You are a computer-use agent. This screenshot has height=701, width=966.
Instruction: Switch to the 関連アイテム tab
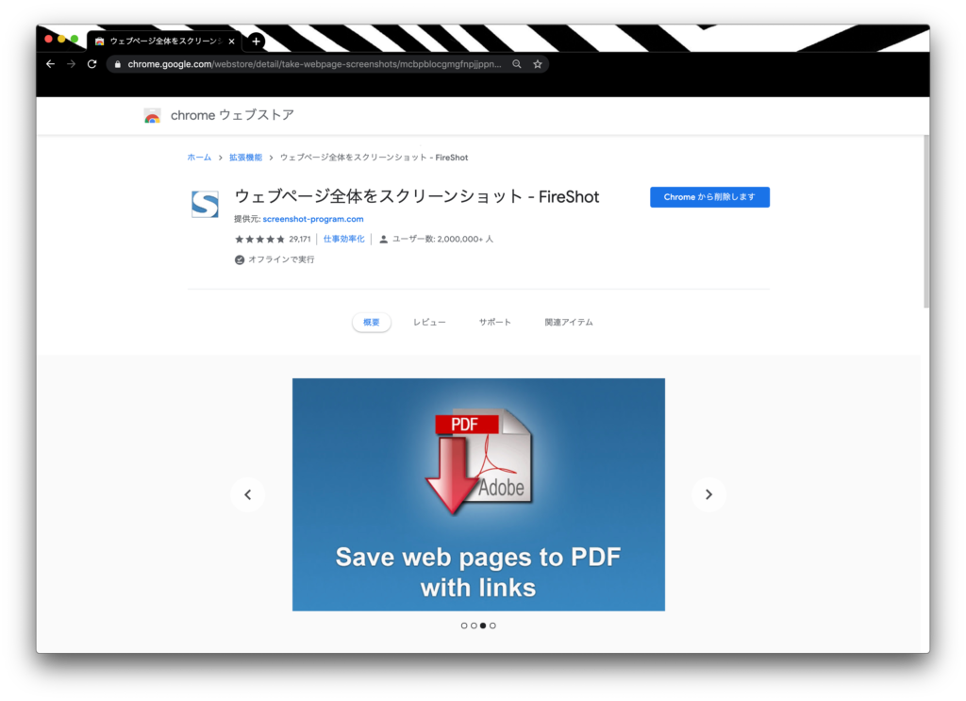tap(569, 322)
